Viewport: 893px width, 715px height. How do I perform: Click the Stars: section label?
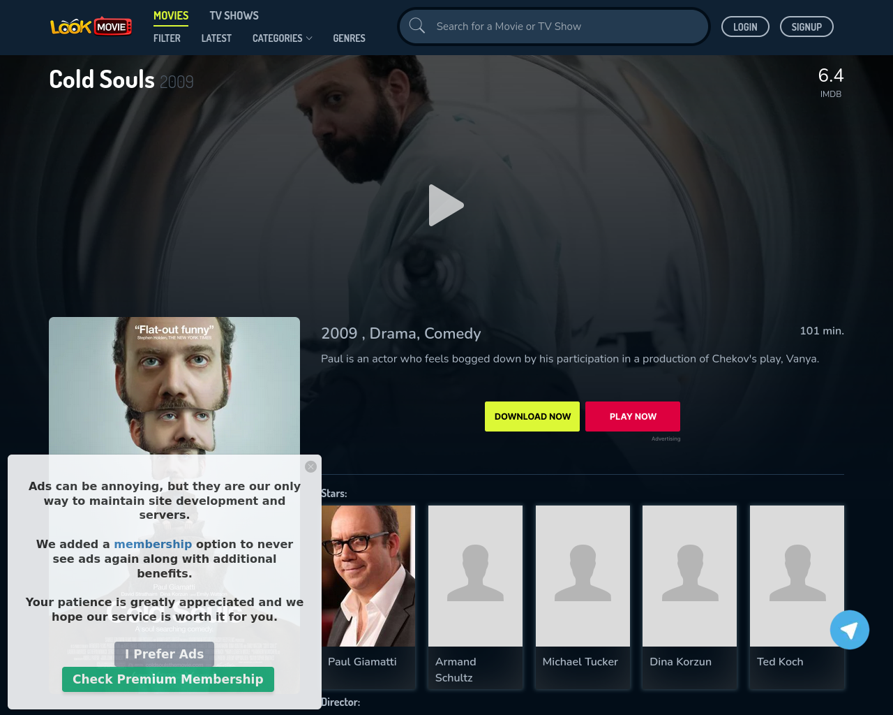[334, 494]
